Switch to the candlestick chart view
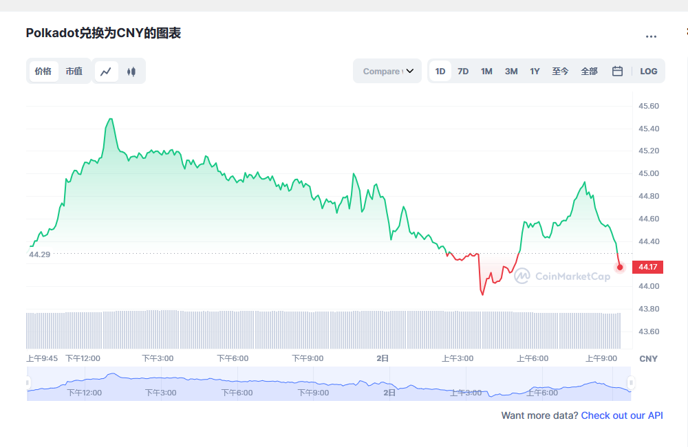The image size is (688, 447). [131, 72]
